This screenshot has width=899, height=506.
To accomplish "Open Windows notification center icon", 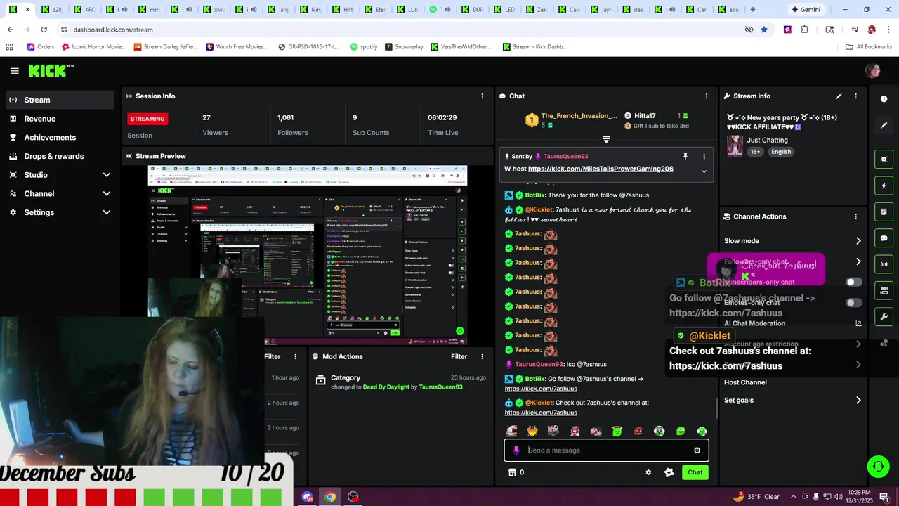I will 884,497.
